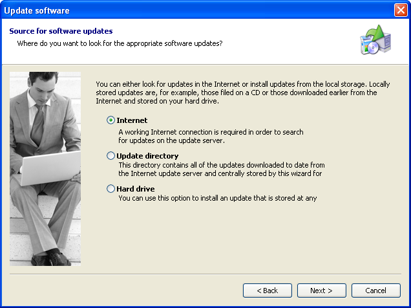Click the 'Where do you want to look' subtitle
Screen dimensions: 411x308
(120, 43)
